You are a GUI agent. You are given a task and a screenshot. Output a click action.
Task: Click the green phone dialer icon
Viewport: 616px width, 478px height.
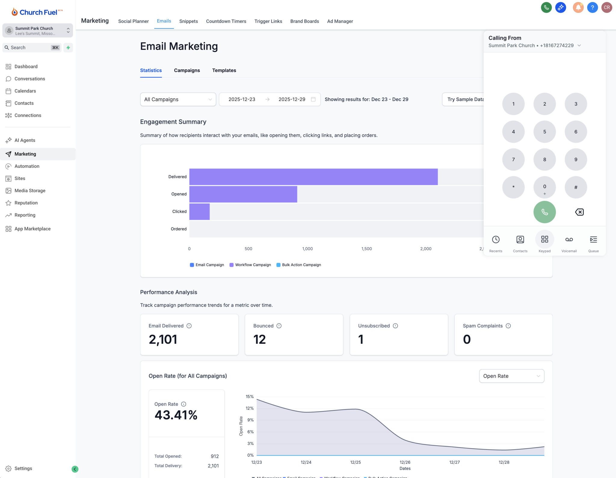coord(546,8)
